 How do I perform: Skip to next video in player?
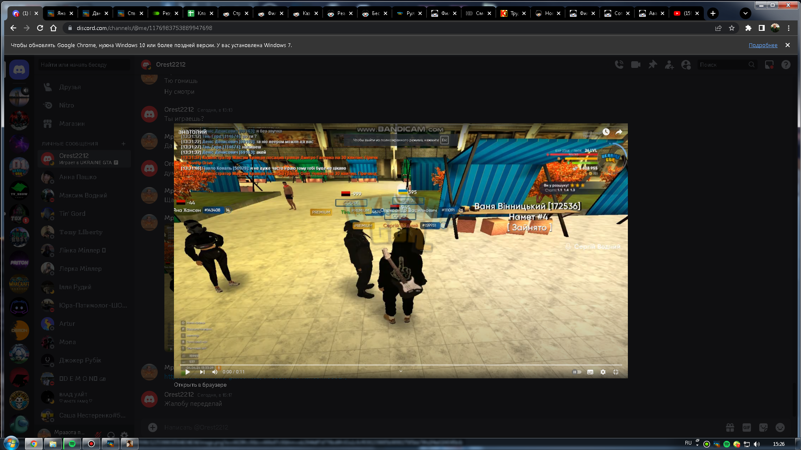202,372
